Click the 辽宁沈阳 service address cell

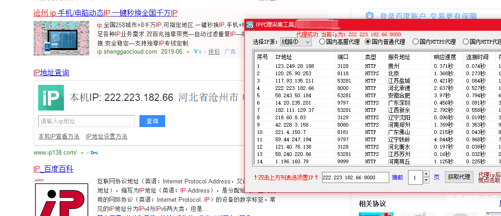(x=399, y=117)
